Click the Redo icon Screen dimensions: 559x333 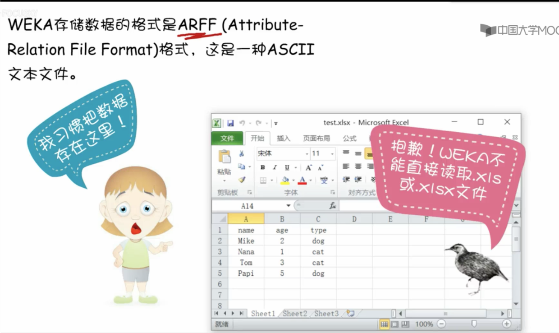click(x=258, y=123)
